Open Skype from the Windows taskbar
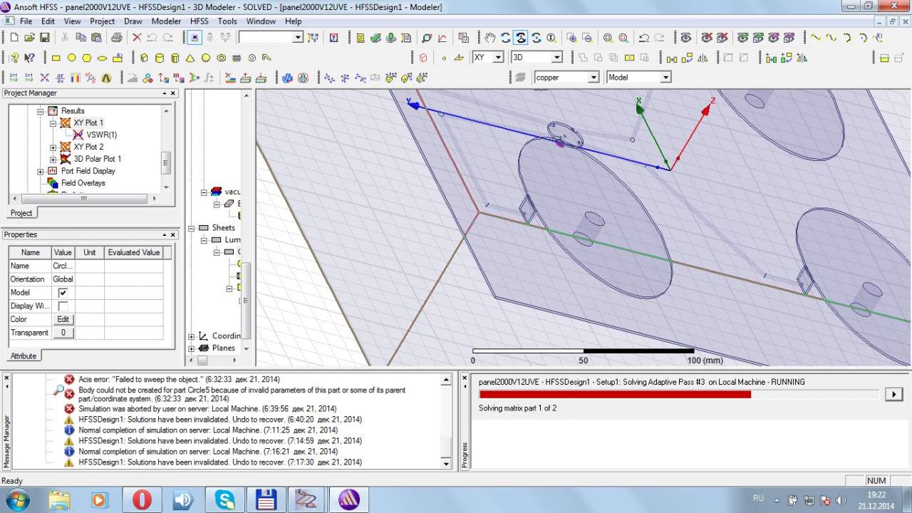This screenshot has width=912, height=513. [224, 499]
